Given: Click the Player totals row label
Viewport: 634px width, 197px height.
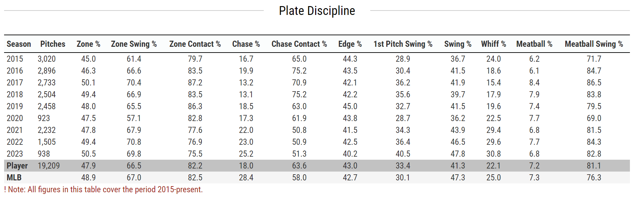Looking at the screenshot, I should [x=17, y=166].
